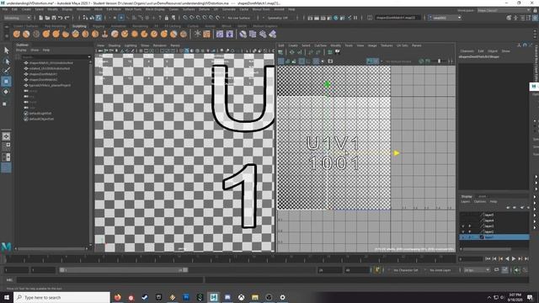The width and height of the screenshot is (539, 303).
Task: Go to the start of the playback range
Action: [488, 258]
